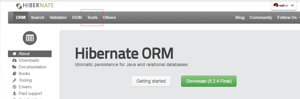Image resolution: width=300 pixels, height=99 pixels.
Task: Click the wrench icon beside Tooling
Action: pyautogui.click(x=14, y=80)
